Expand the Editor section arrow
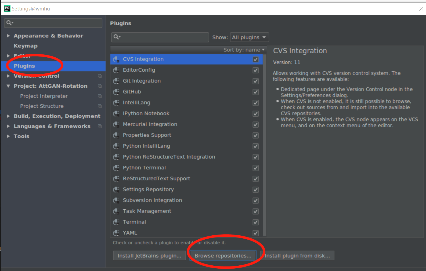The image size is (426, 271). tap(8, 56)
